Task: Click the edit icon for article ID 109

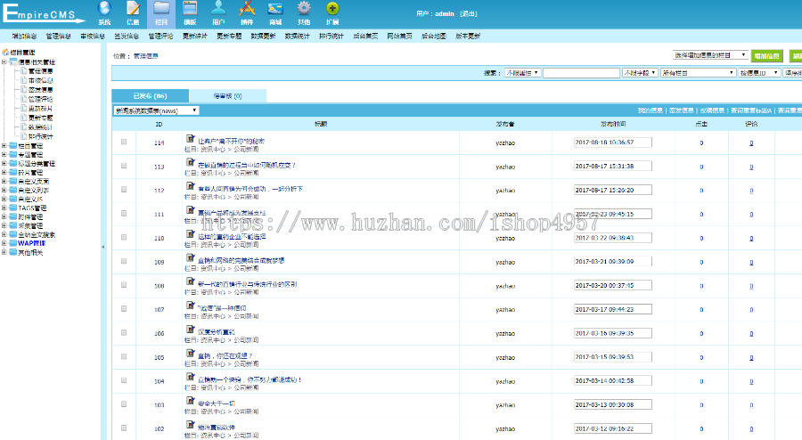Action: click(x=191, y=257)
